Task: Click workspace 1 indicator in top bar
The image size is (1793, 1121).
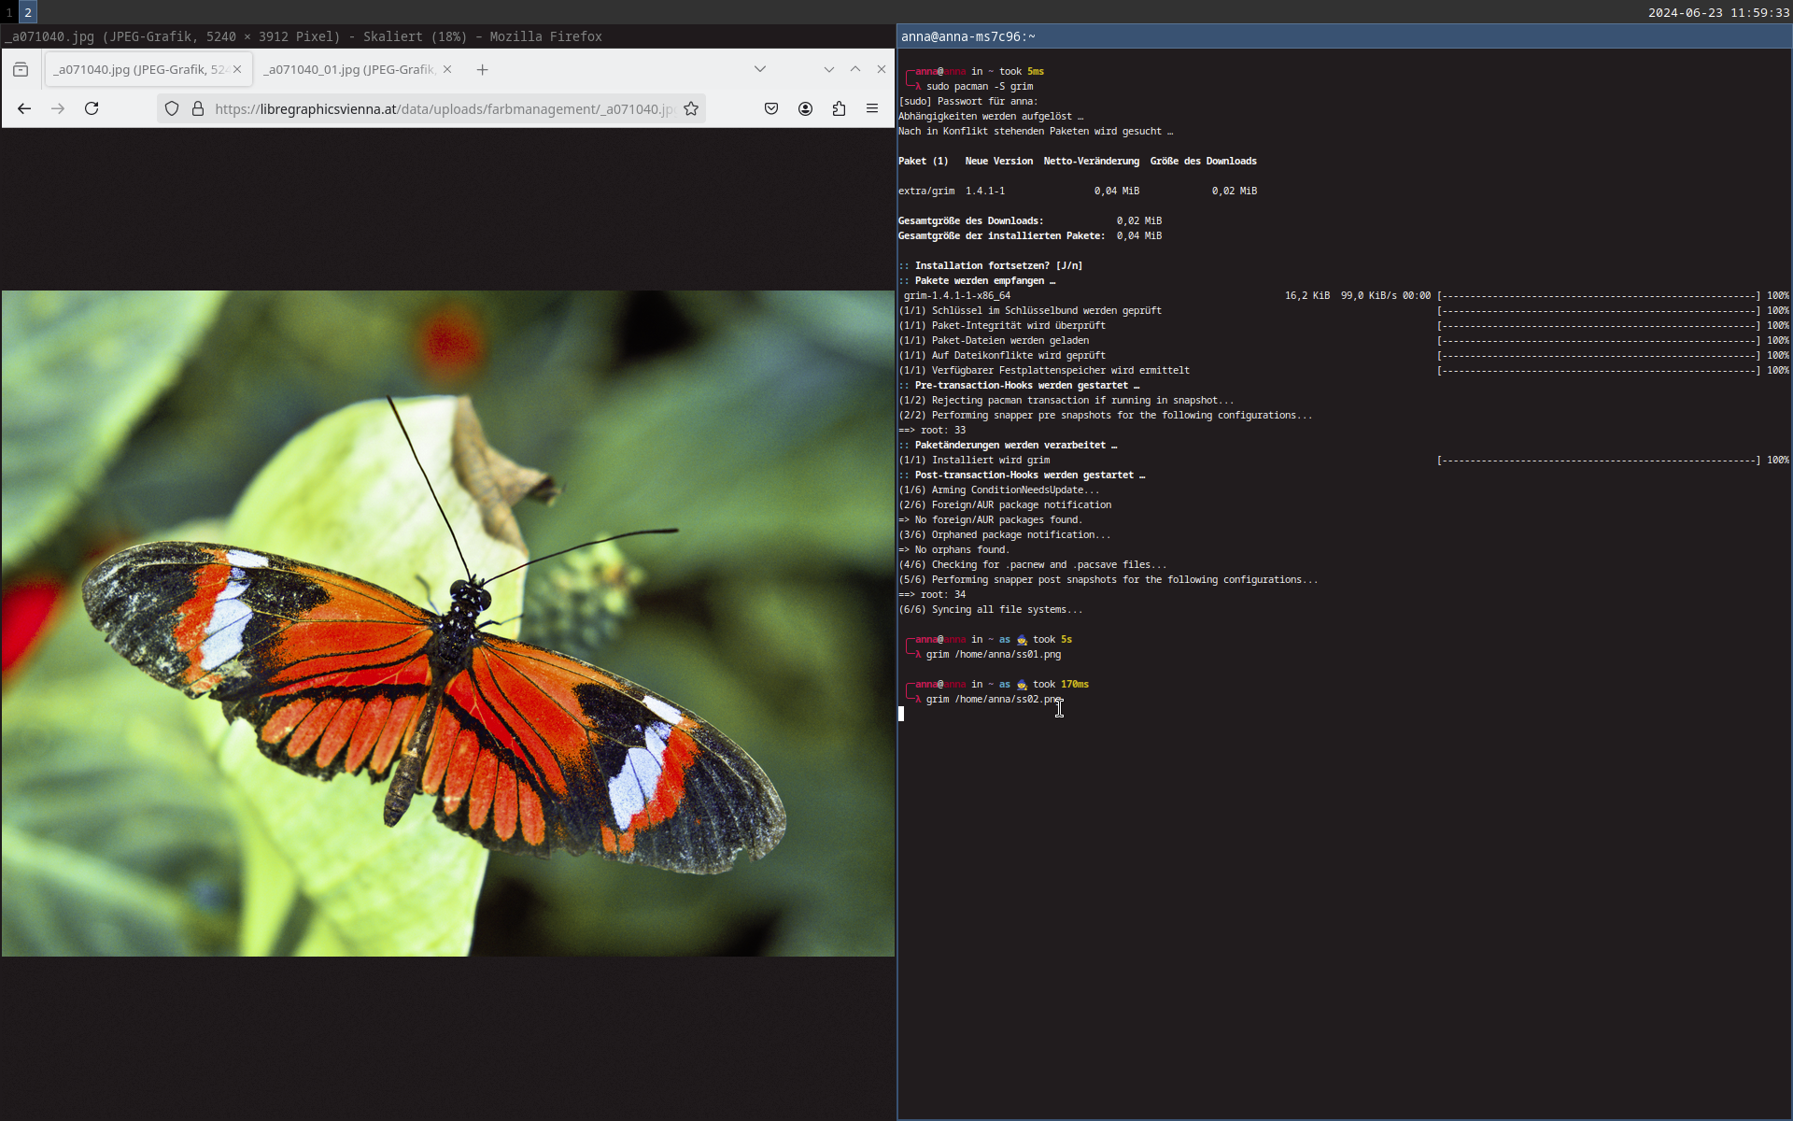Action: tap(8, 12)
